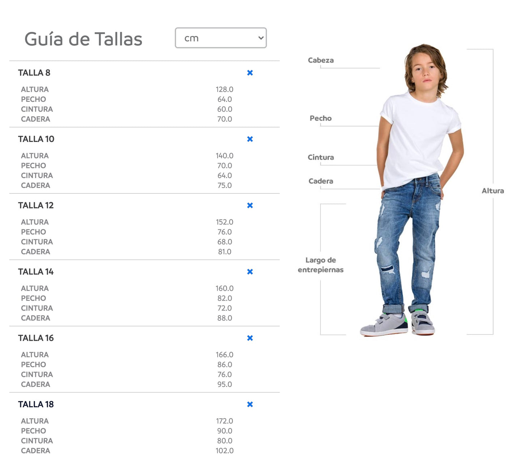The height and width of the screenshot is (466, 521).
Task: Open the cm units dropdown
Action: click(221, 38)
